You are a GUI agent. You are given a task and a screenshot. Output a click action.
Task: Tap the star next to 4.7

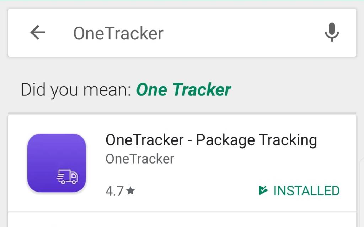coord(130,191)
